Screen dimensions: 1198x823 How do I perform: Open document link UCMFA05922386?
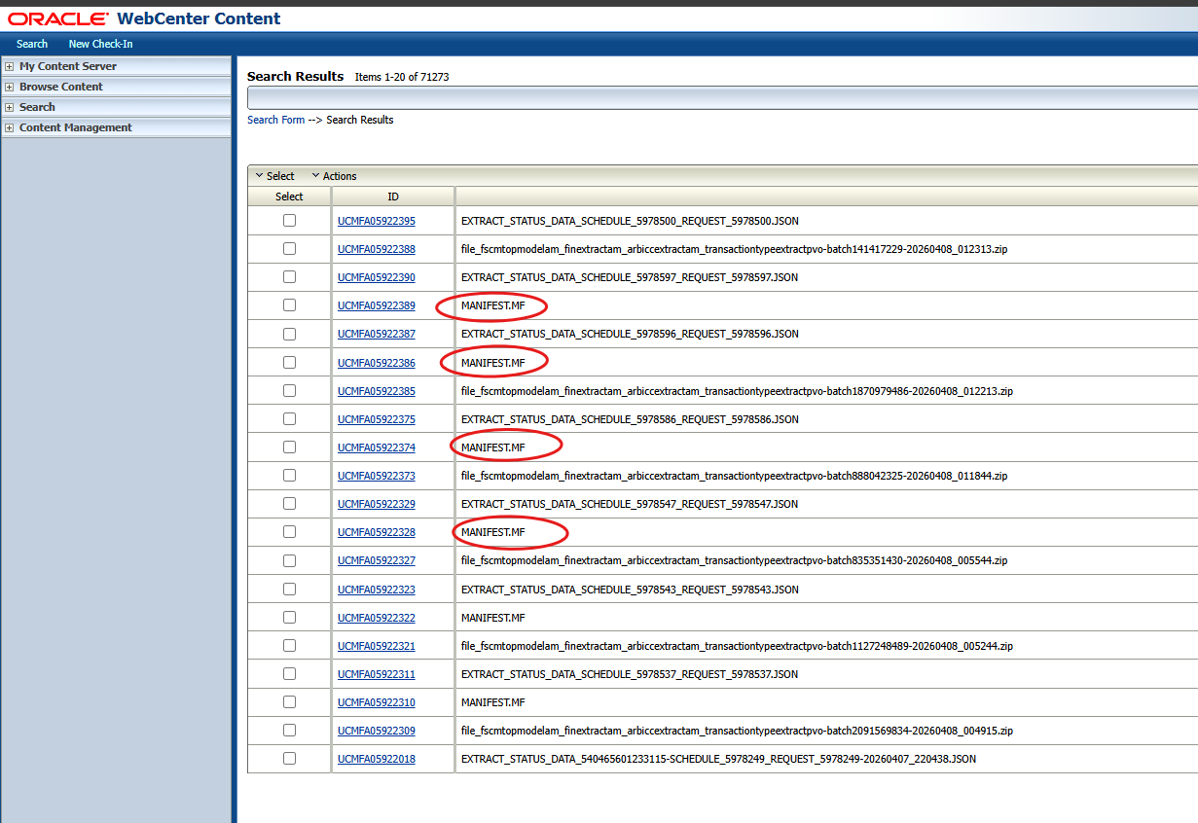click(x=377, y=363)
